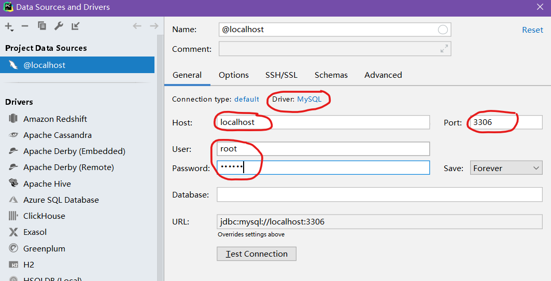Click the ClickHouse bars icon
551x281 pixels.
click(13, 216)
